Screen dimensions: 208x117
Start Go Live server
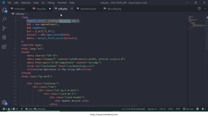pos(188,109)
